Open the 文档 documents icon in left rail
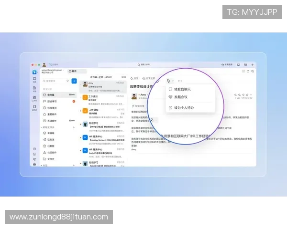This screenshot has width=287, height=229. click(34, 89)
